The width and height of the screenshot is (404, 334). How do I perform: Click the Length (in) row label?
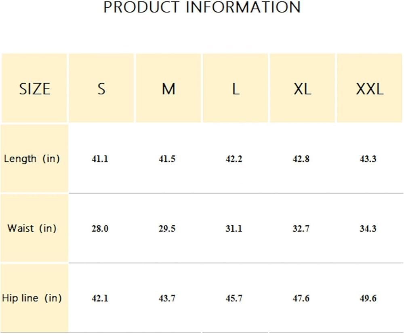[32, 159]
